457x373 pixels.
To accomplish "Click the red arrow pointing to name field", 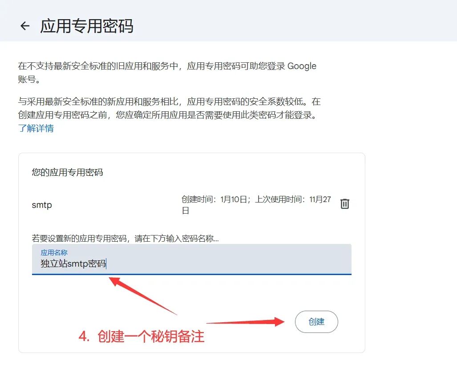I will [x=143, y=296].
